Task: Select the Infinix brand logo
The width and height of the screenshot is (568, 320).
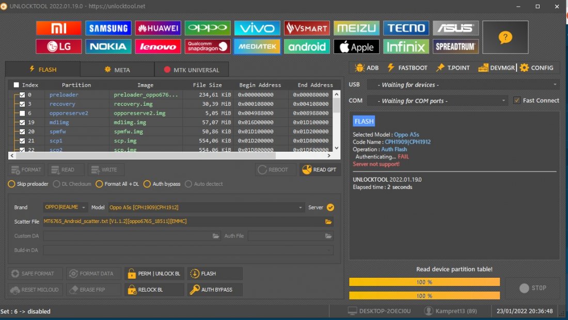Action: click(x=406, y=46)
